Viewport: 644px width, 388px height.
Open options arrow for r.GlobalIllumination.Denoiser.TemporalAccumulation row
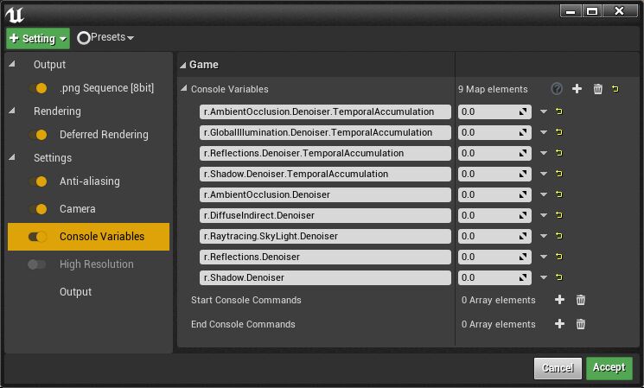pyautogui.click(x=544, y=132)
